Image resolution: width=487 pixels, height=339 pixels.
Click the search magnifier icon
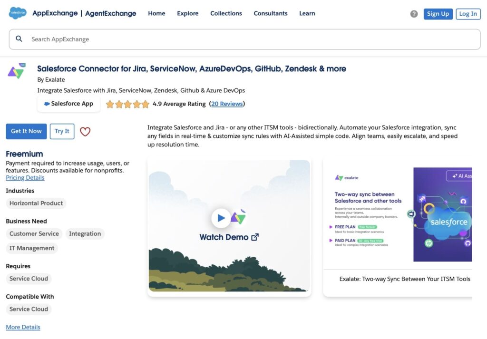pos(19,39)
